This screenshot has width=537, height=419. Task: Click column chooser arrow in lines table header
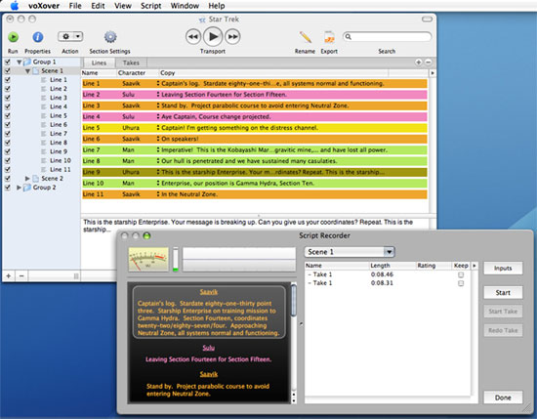(x=433, y=73)
